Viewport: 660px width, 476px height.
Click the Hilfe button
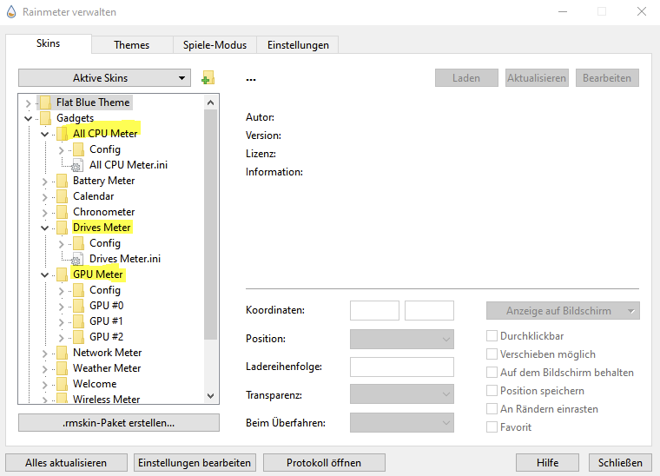547,462
